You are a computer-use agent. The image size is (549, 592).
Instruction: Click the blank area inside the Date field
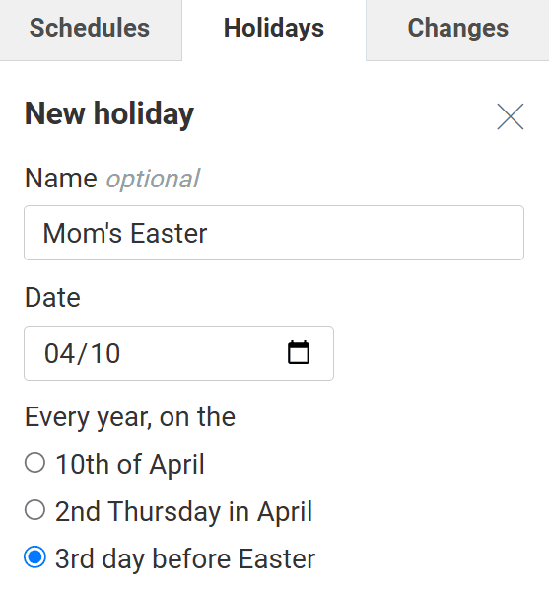(204, 353)
